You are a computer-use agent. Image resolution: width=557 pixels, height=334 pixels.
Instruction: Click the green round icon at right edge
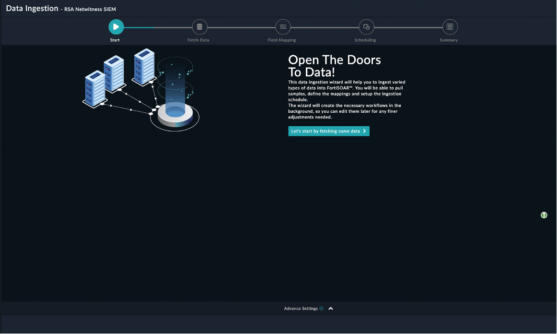(544, 215)
